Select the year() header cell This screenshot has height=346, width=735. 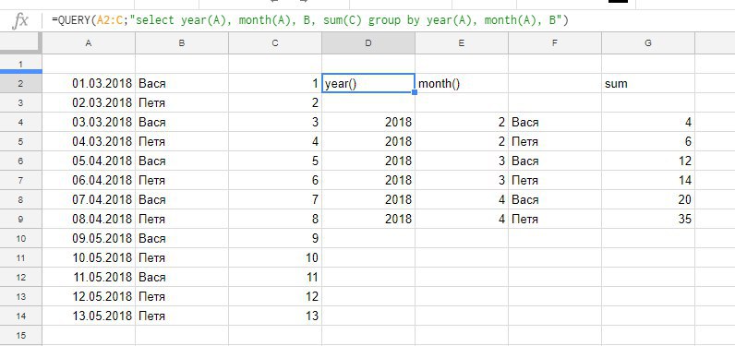pyautogui.click(x=368, y=83)
